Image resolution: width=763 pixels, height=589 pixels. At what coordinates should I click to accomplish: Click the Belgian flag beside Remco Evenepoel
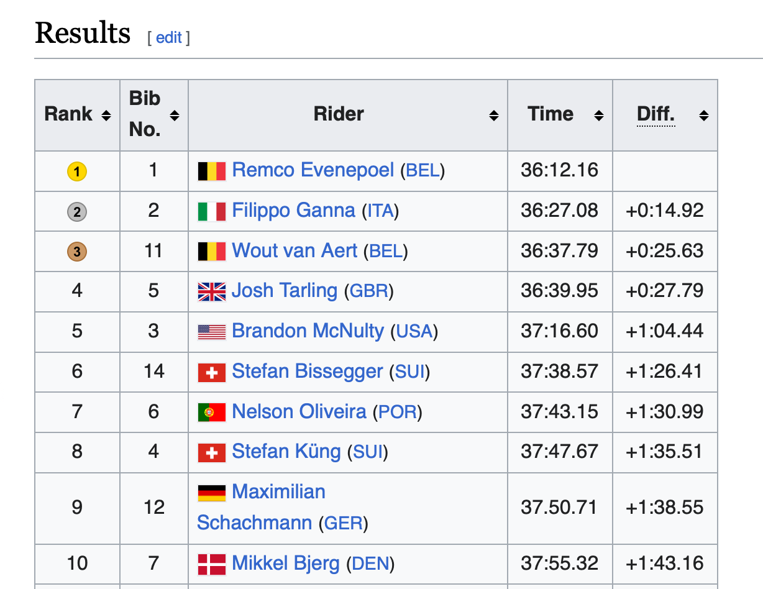212,171
